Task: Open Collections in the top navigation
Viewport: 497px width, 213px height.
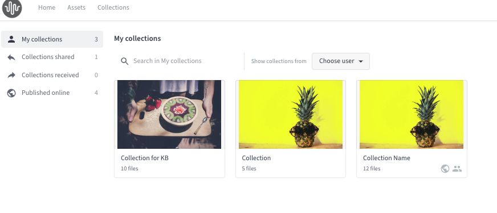Action: tap(113, 7)
